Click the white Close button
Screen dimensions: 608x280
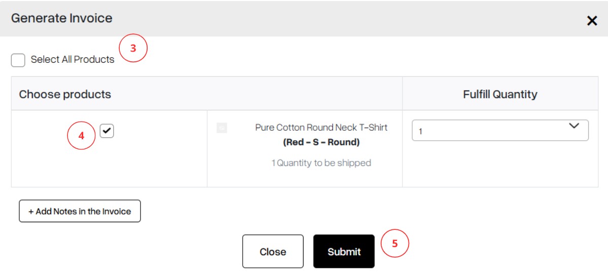273,251
